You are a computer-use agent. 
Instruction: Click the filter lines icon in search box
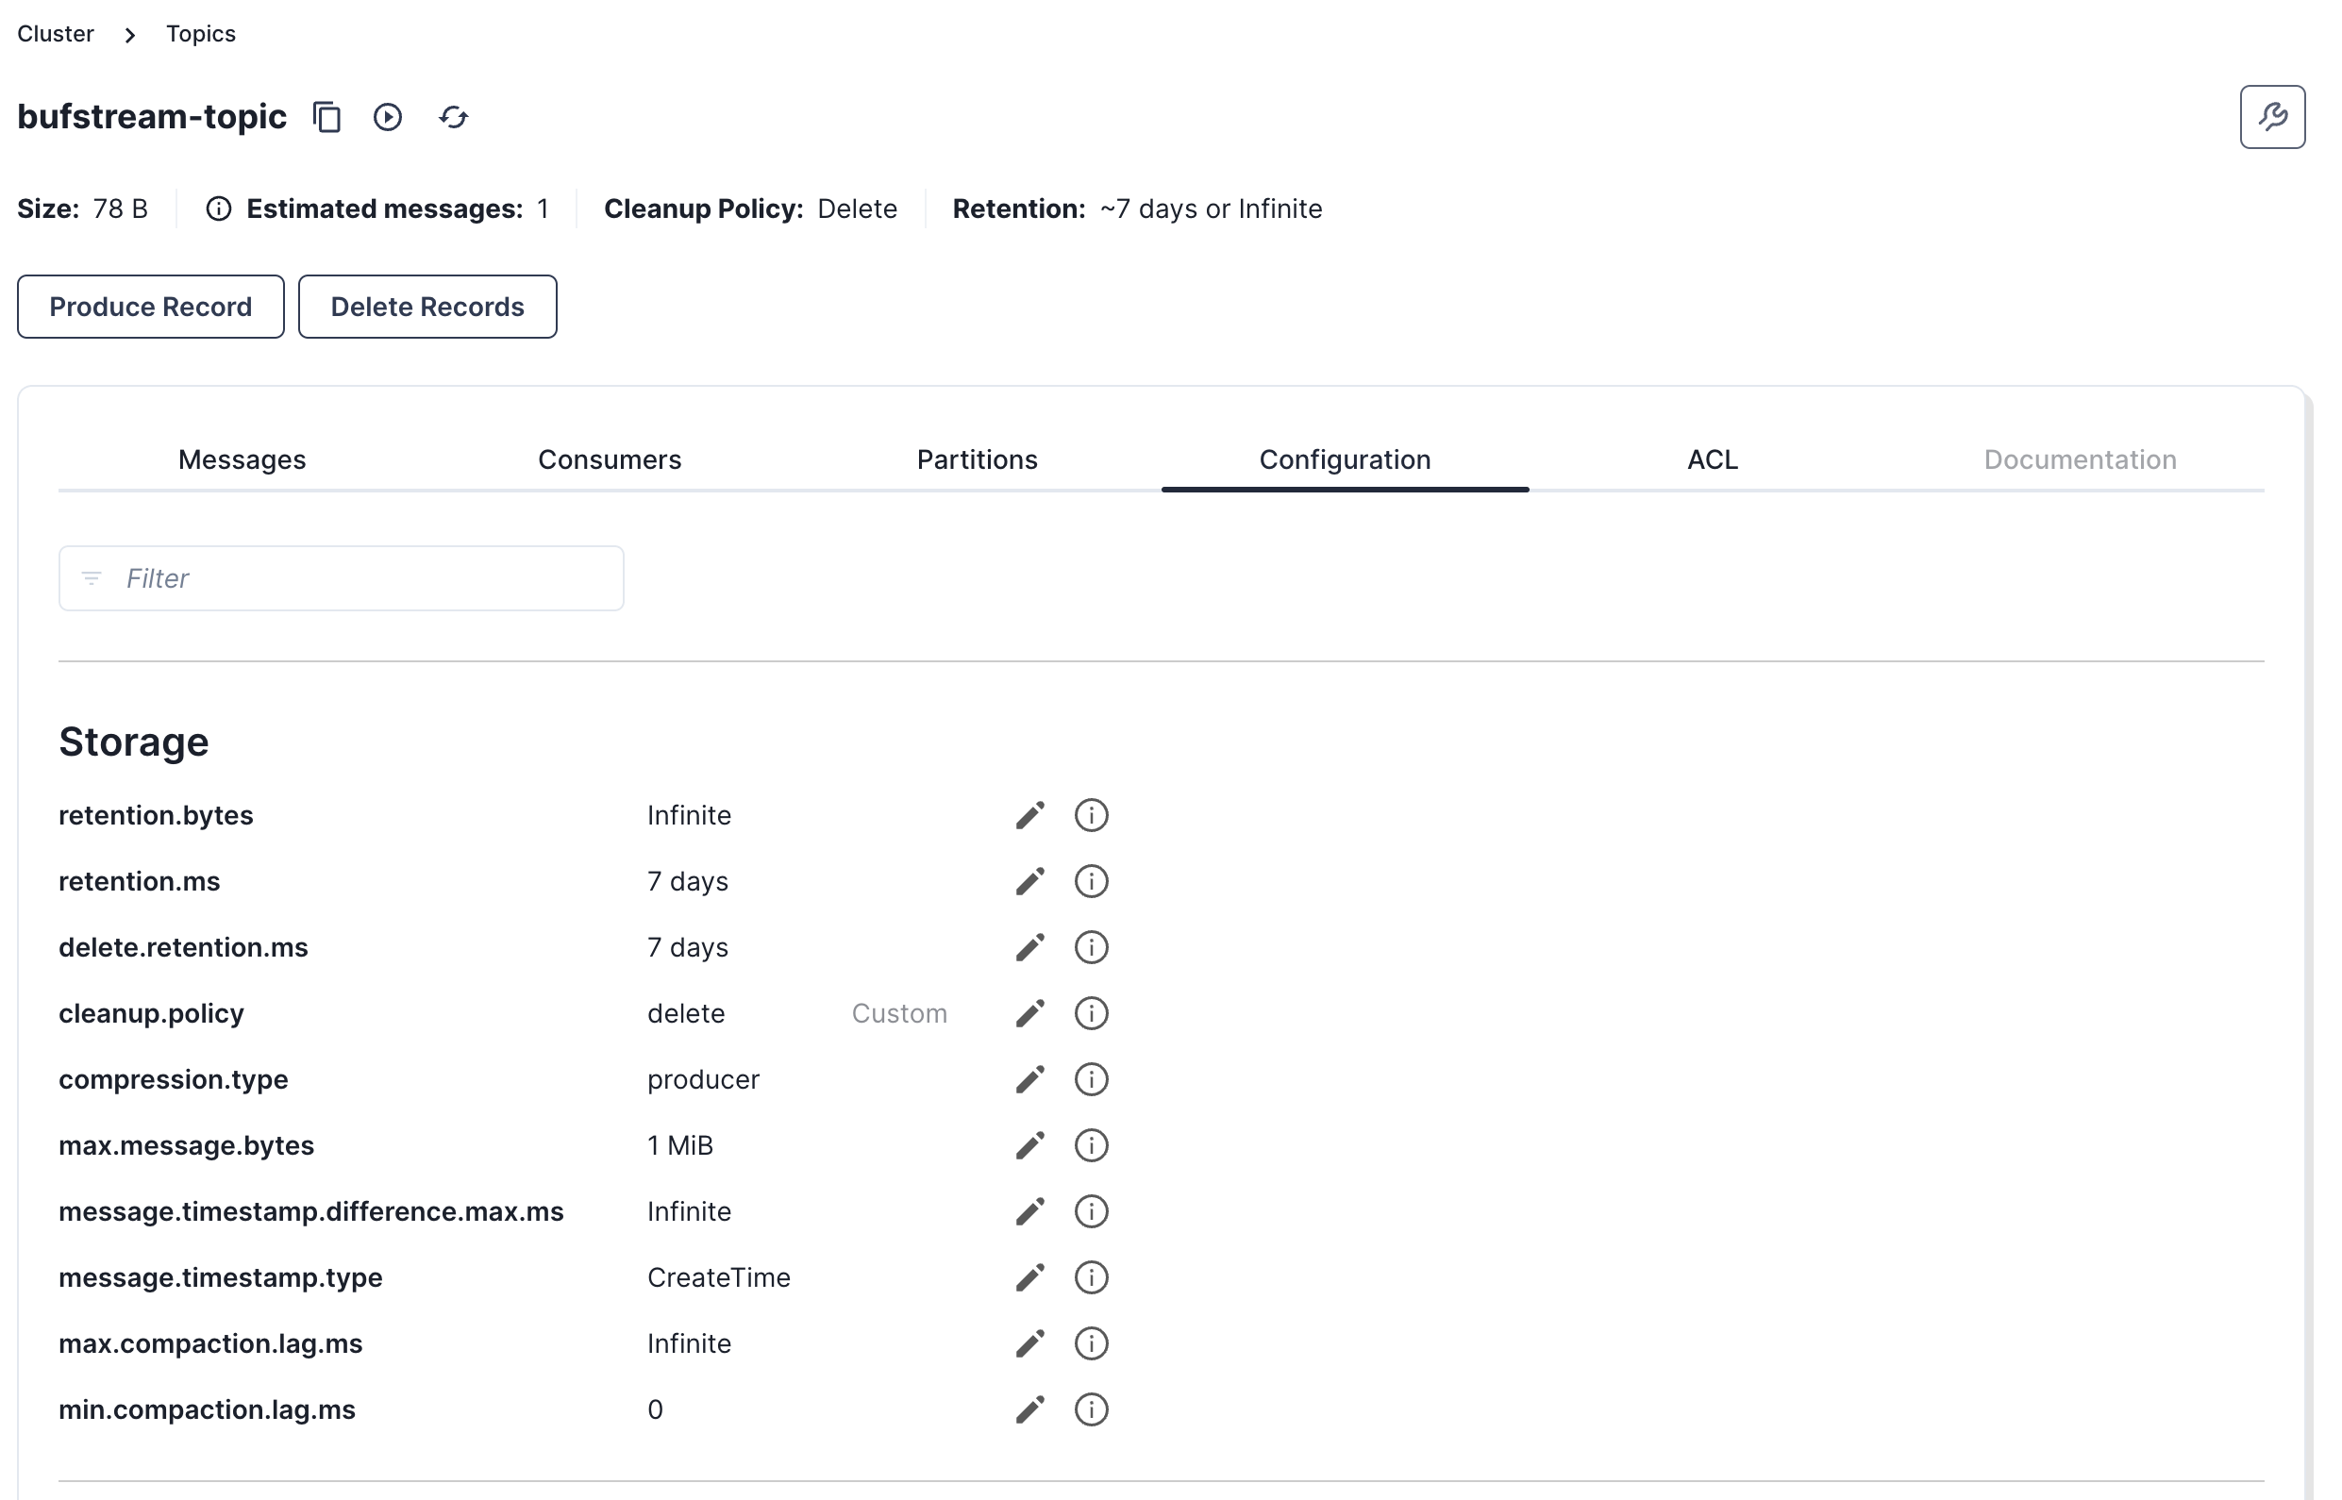click(92, 578)
